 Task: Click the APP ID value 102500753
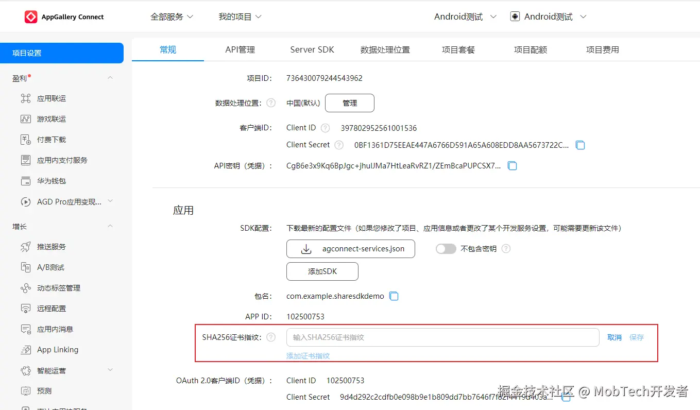[305, 317]
